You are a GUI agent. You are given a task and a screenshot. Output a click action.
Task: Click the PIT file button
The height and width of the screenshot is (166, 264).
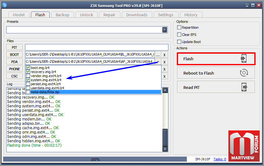(14, 47)
